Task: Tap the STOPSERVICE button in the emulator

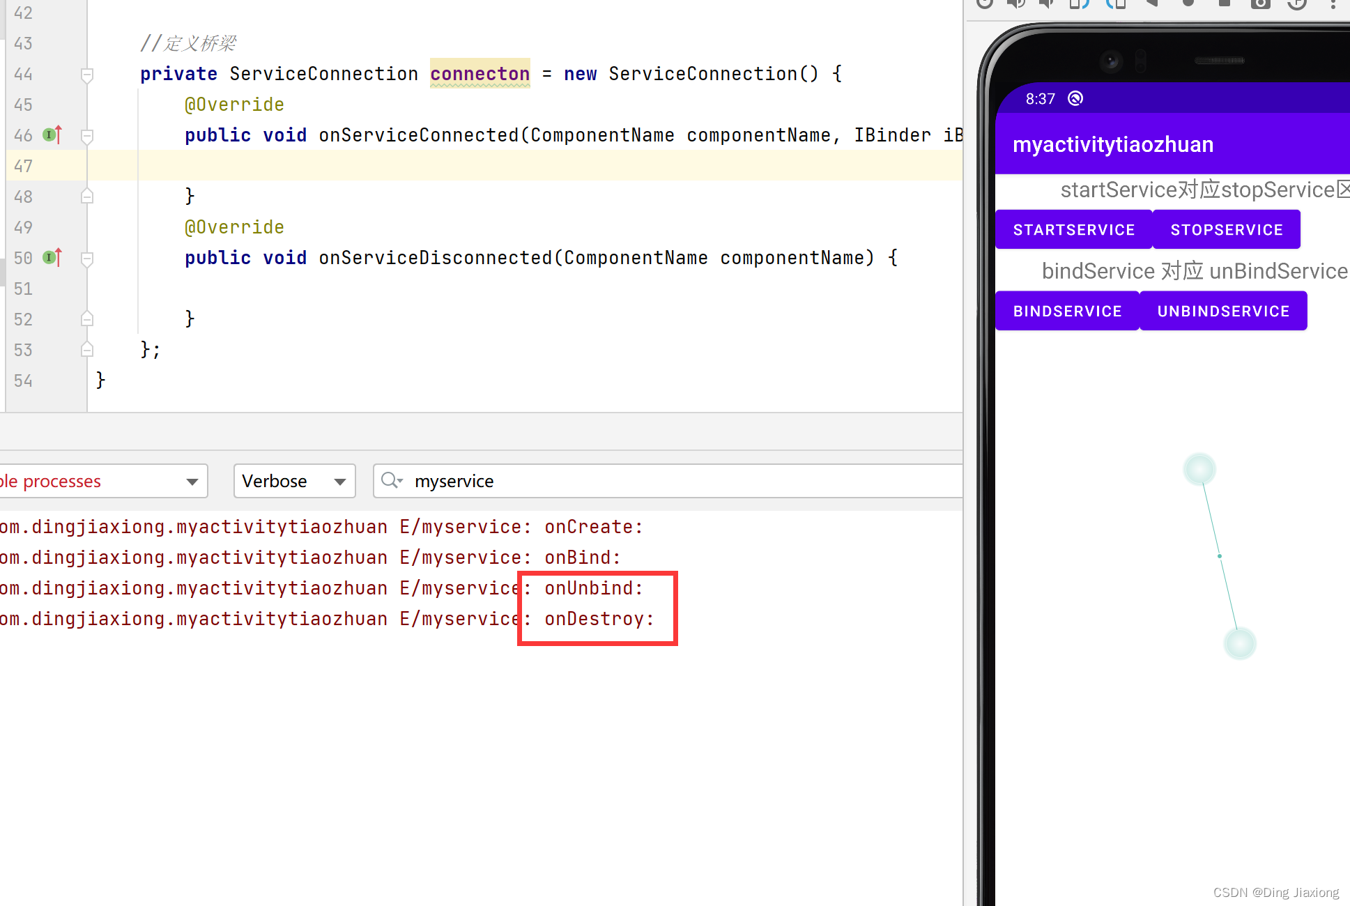Action: point(1226,229)
